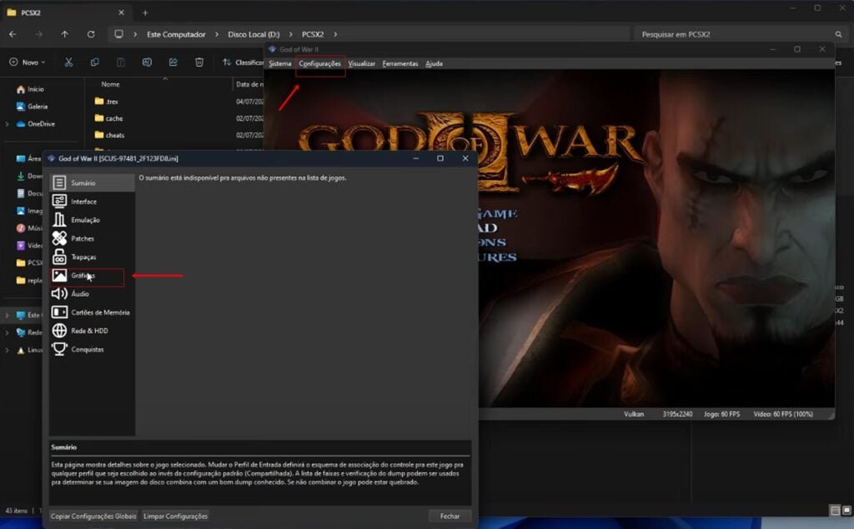Open the Patches section
This screenshot has height=529, width=854.
point(92,238)
